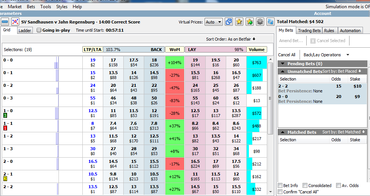Click the Cancel All button

pos(287,55)
